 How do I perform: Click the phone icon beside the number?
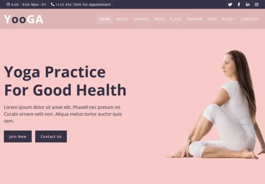tap(53, 4)
